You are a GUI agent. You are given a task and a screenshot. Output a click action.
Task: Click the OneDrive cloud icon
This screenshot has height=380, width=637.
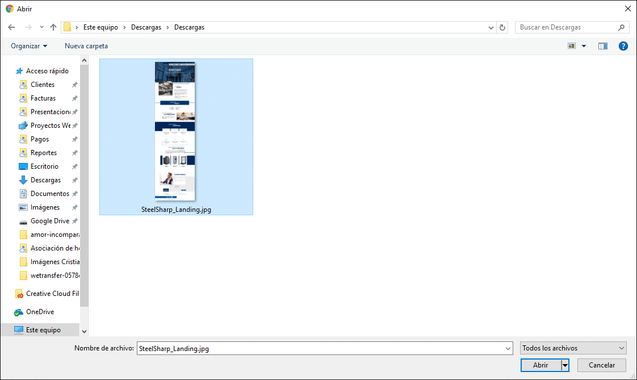pyautogui.click(x=19, y=312)
